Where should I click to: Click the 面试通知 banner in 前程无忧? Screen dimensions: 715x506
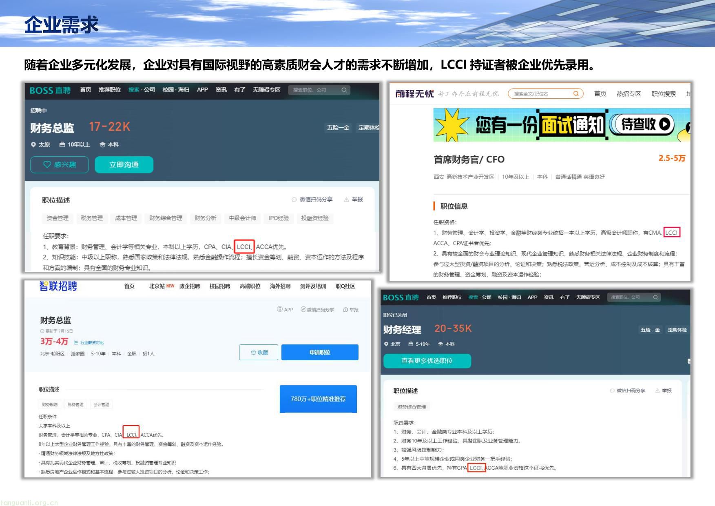click(562, 125)
